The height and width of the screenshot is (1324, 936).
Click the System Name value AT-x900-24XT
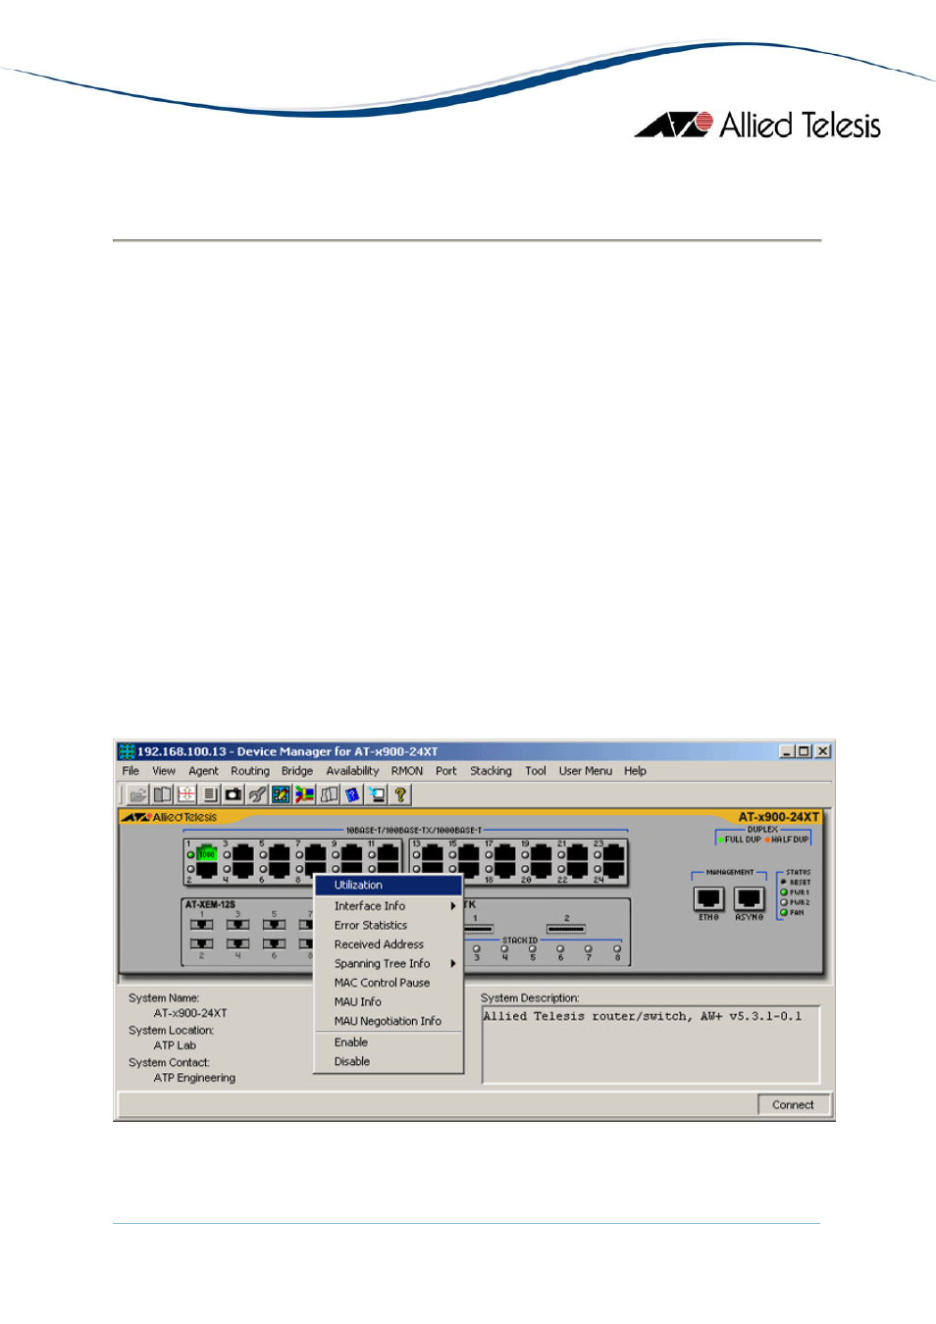(190, 1013)
